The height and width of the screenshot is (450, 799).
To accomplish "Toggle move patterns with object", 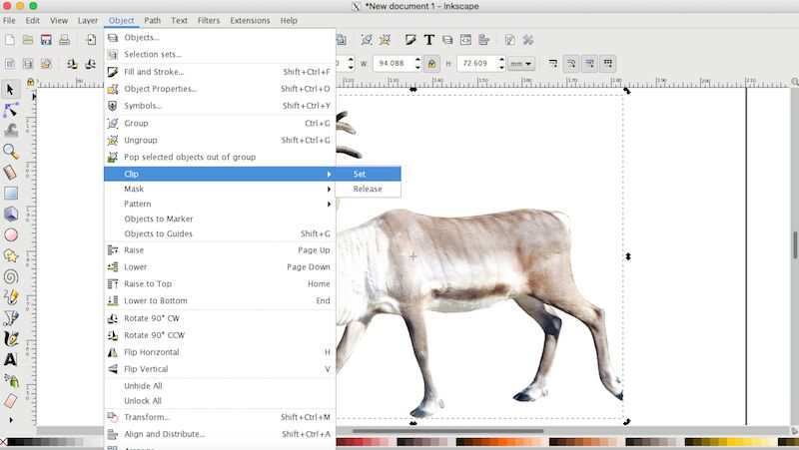I will (608, 64).
